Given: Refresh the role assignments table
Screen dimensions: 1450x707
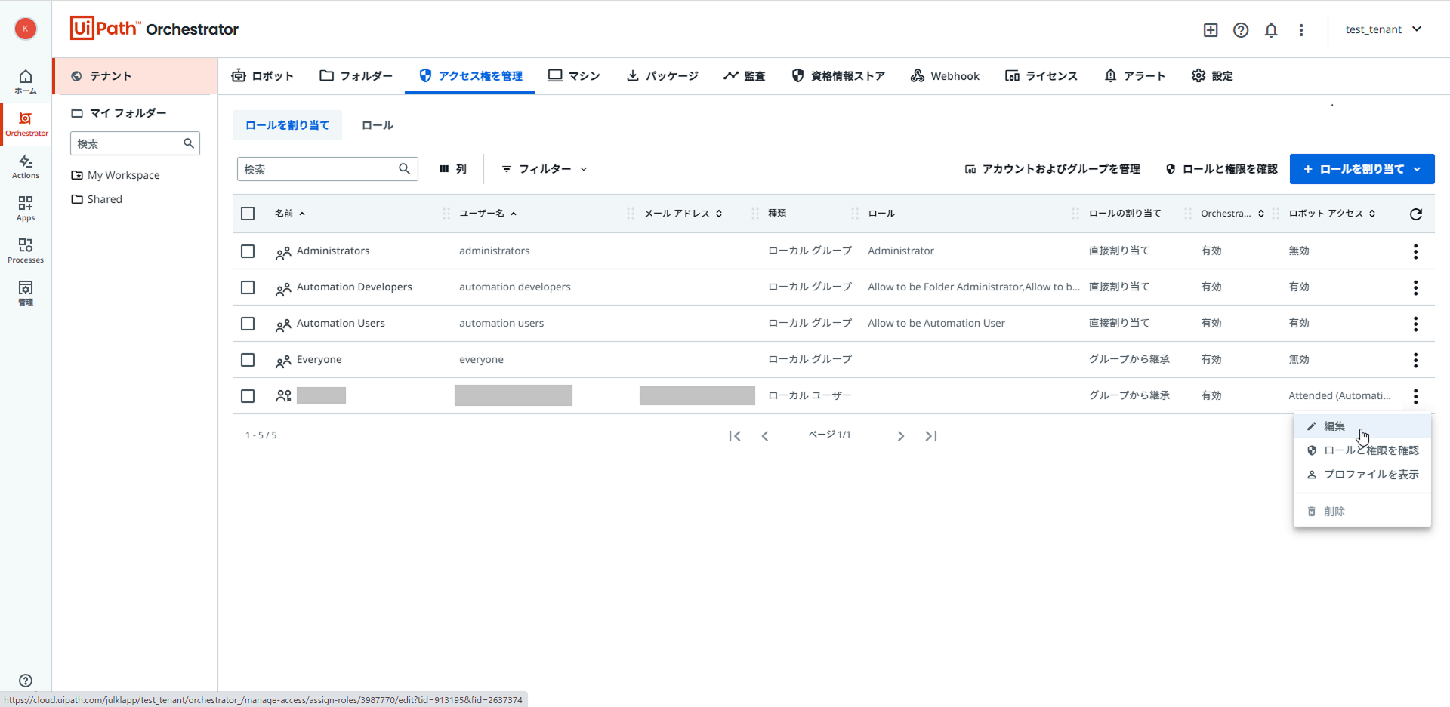Looking at the screenshot, I should (x=1416, y=214).
